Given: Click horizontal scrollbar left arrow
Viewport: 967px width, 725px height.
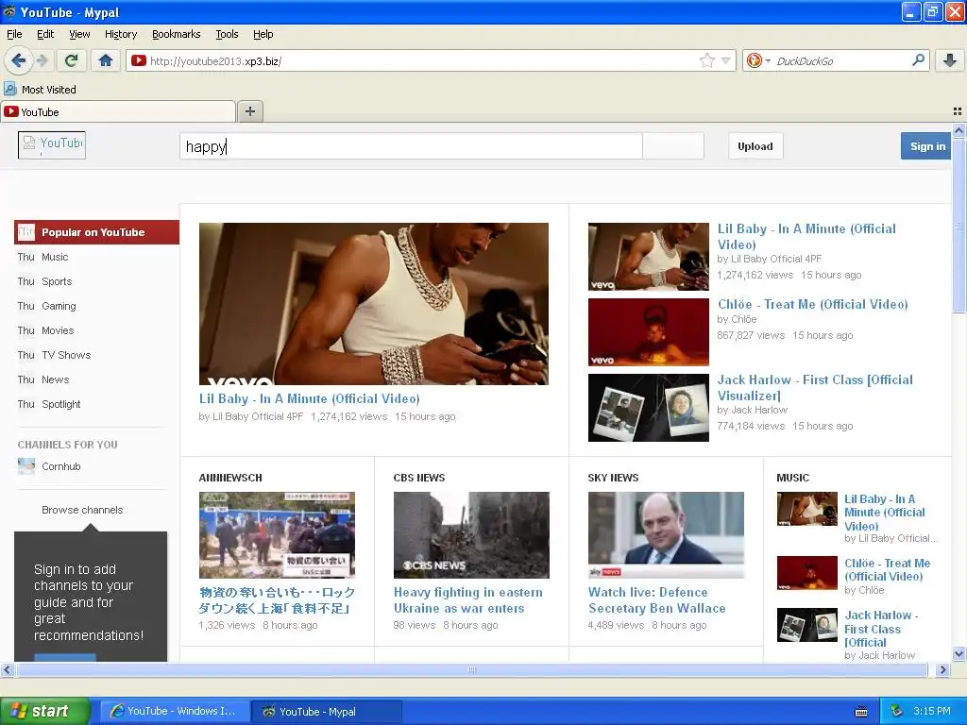Looking at the screenshot, I should (x=7, y=669).
